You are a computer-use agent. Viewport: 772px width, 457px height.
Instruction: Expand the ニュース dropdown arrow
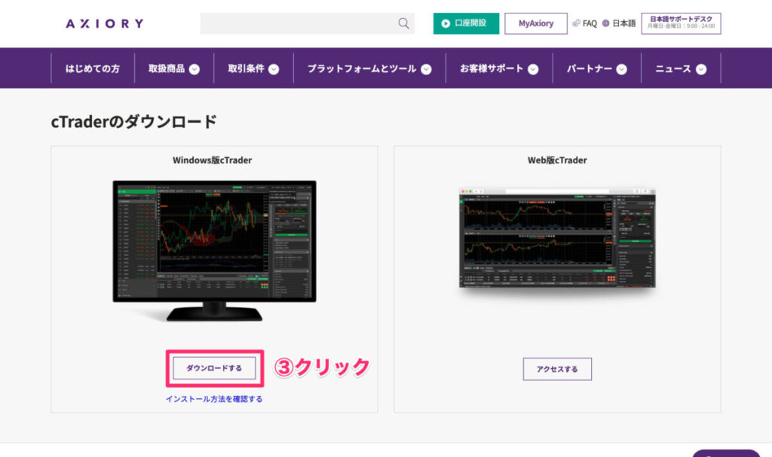coord(701,69)
